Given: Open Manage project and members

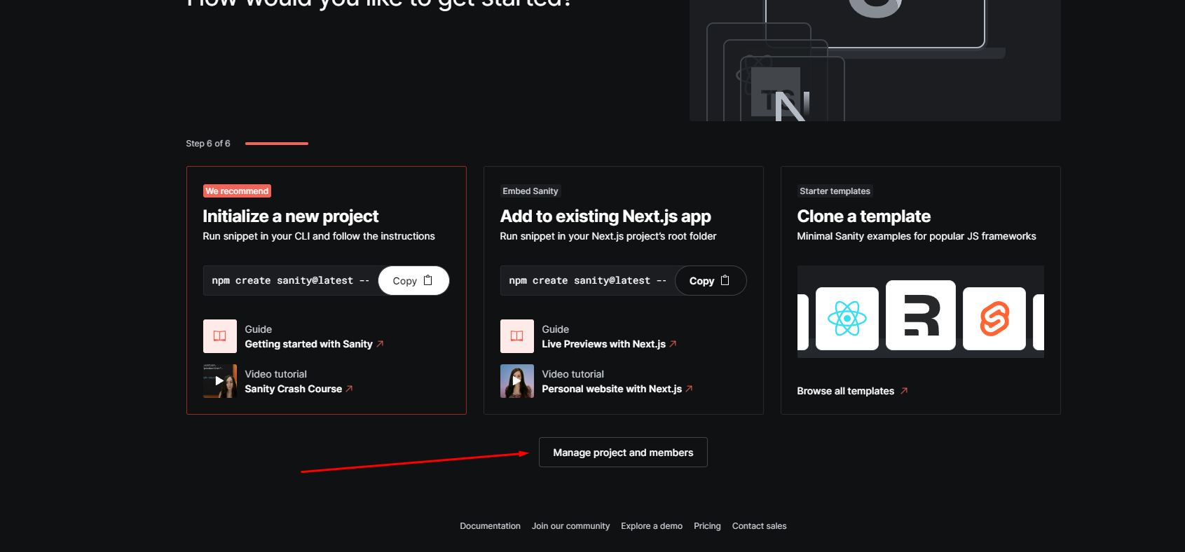Looking at the screenshot, I should [623, 453].
